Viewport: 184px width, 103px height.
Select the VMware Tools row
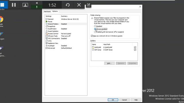pyautogui.click(x=66, y=36)
